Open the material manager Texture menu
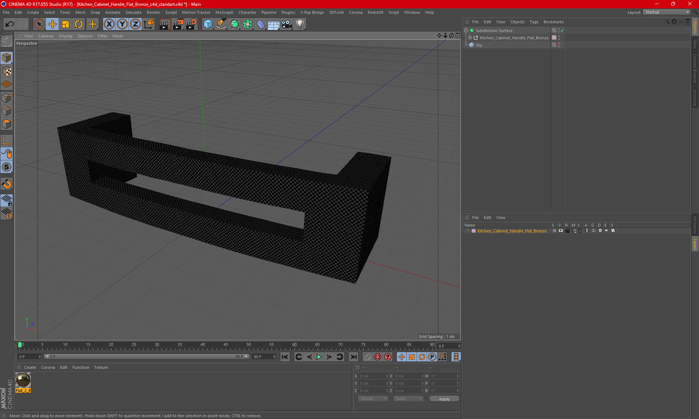The width and height of the screenshot is (699, 419). coord(101,367)
